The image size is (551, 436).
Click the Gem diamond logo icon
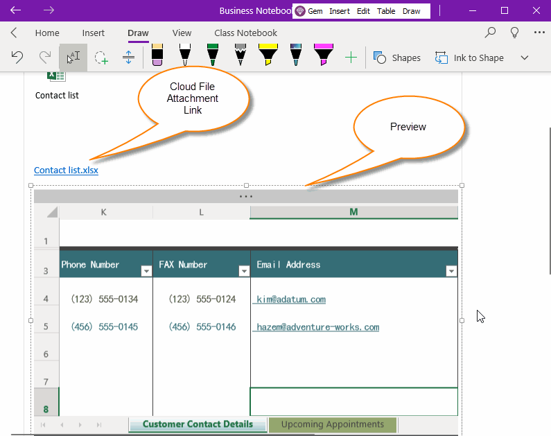tap(299, 11)
